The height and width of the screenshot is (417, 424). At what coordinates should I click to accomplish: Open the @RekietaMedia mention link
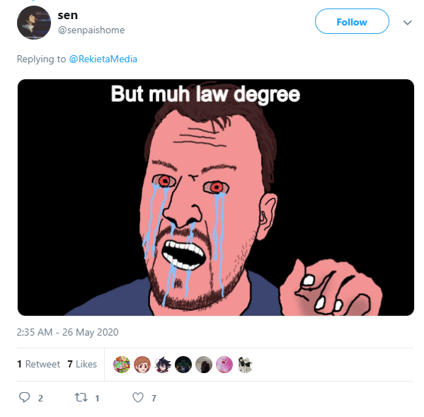pos(103,59)
